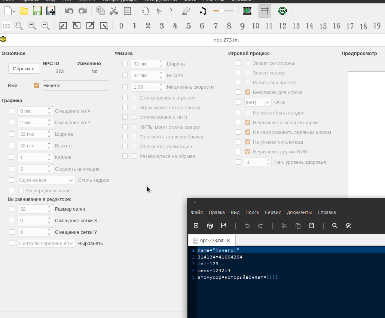
Task: Open the Сервис menu in text editor
Action: click(273, 212)
